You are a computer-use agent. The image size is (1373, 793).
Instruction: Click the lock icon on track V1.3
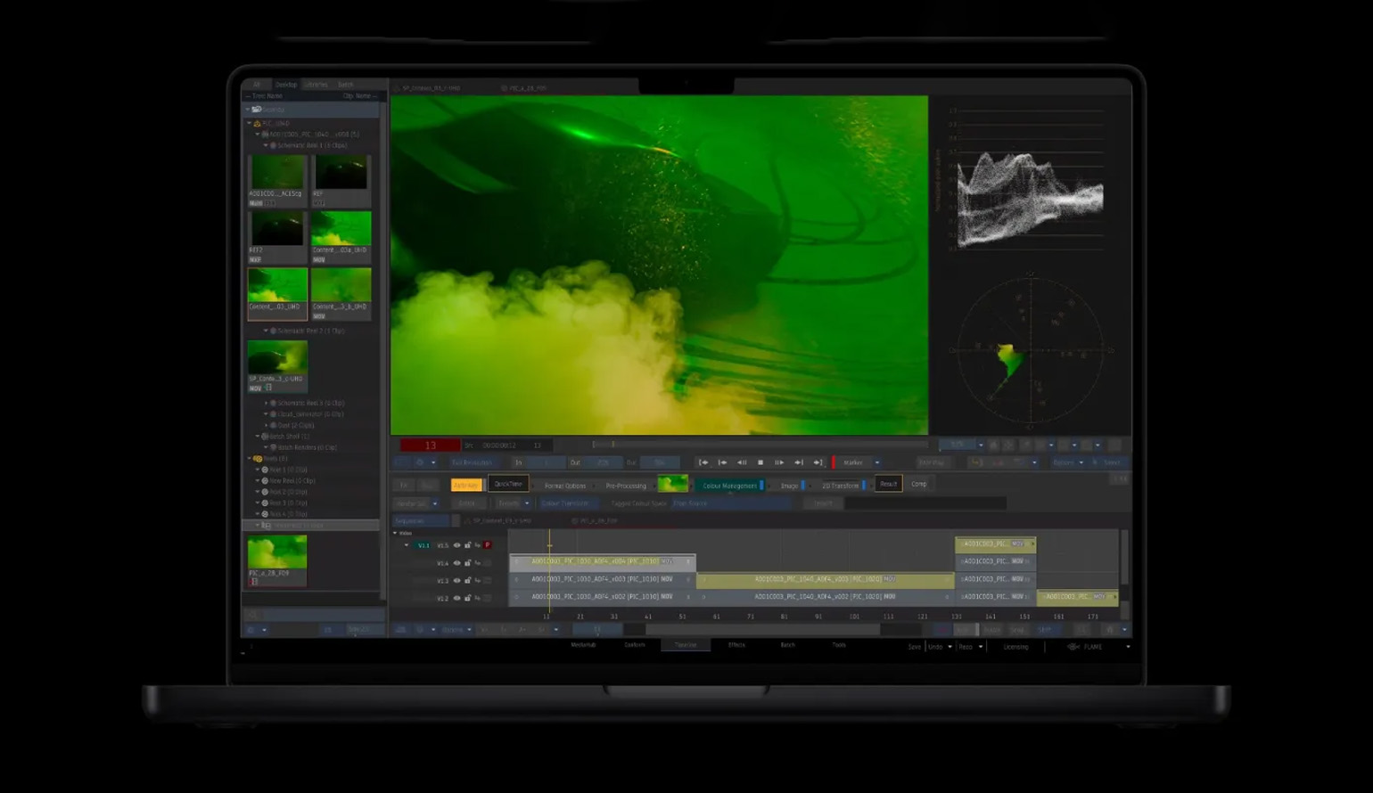(467, 581)
